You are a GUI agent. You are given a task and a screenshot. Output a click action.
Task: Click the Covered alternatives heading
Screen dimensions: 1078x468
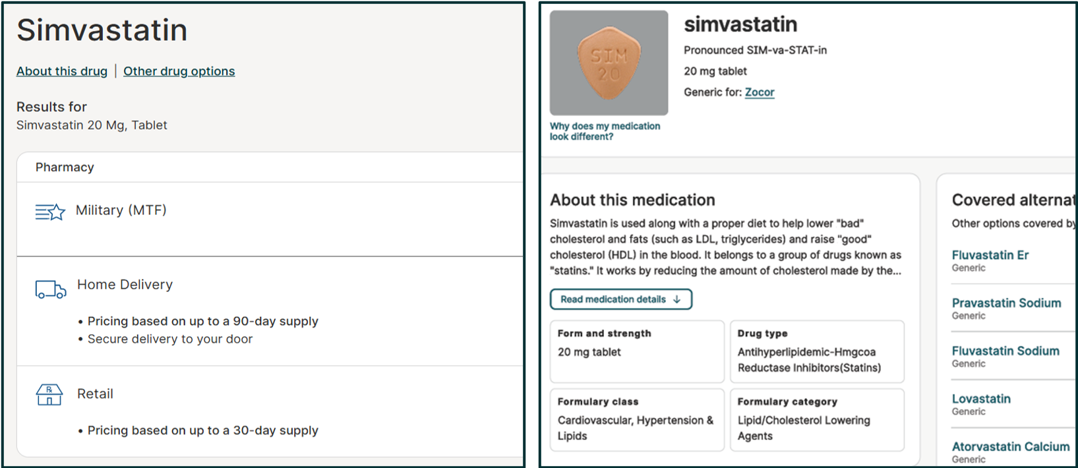tap(1014, 200)
